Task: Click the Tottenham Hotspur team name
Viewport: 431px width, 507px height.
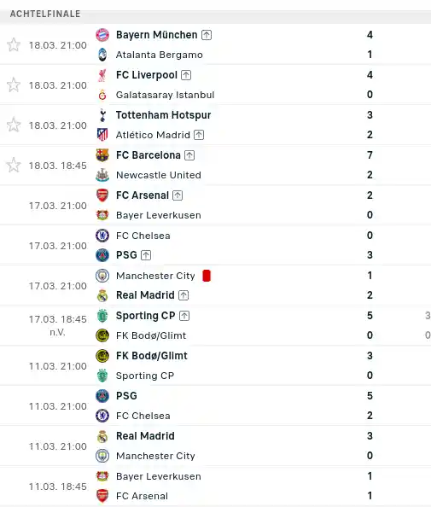Action: 163,115
